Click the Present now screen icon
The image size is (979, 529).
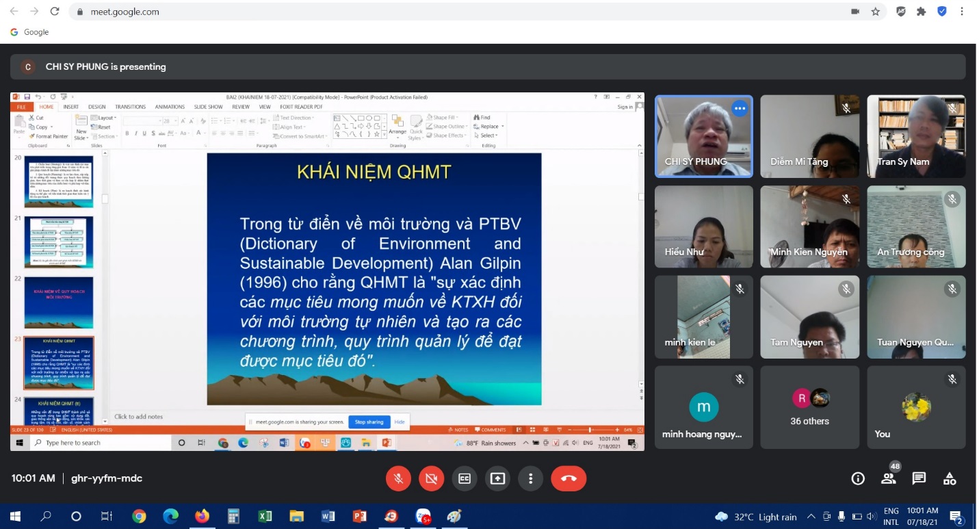coord(497,478)
